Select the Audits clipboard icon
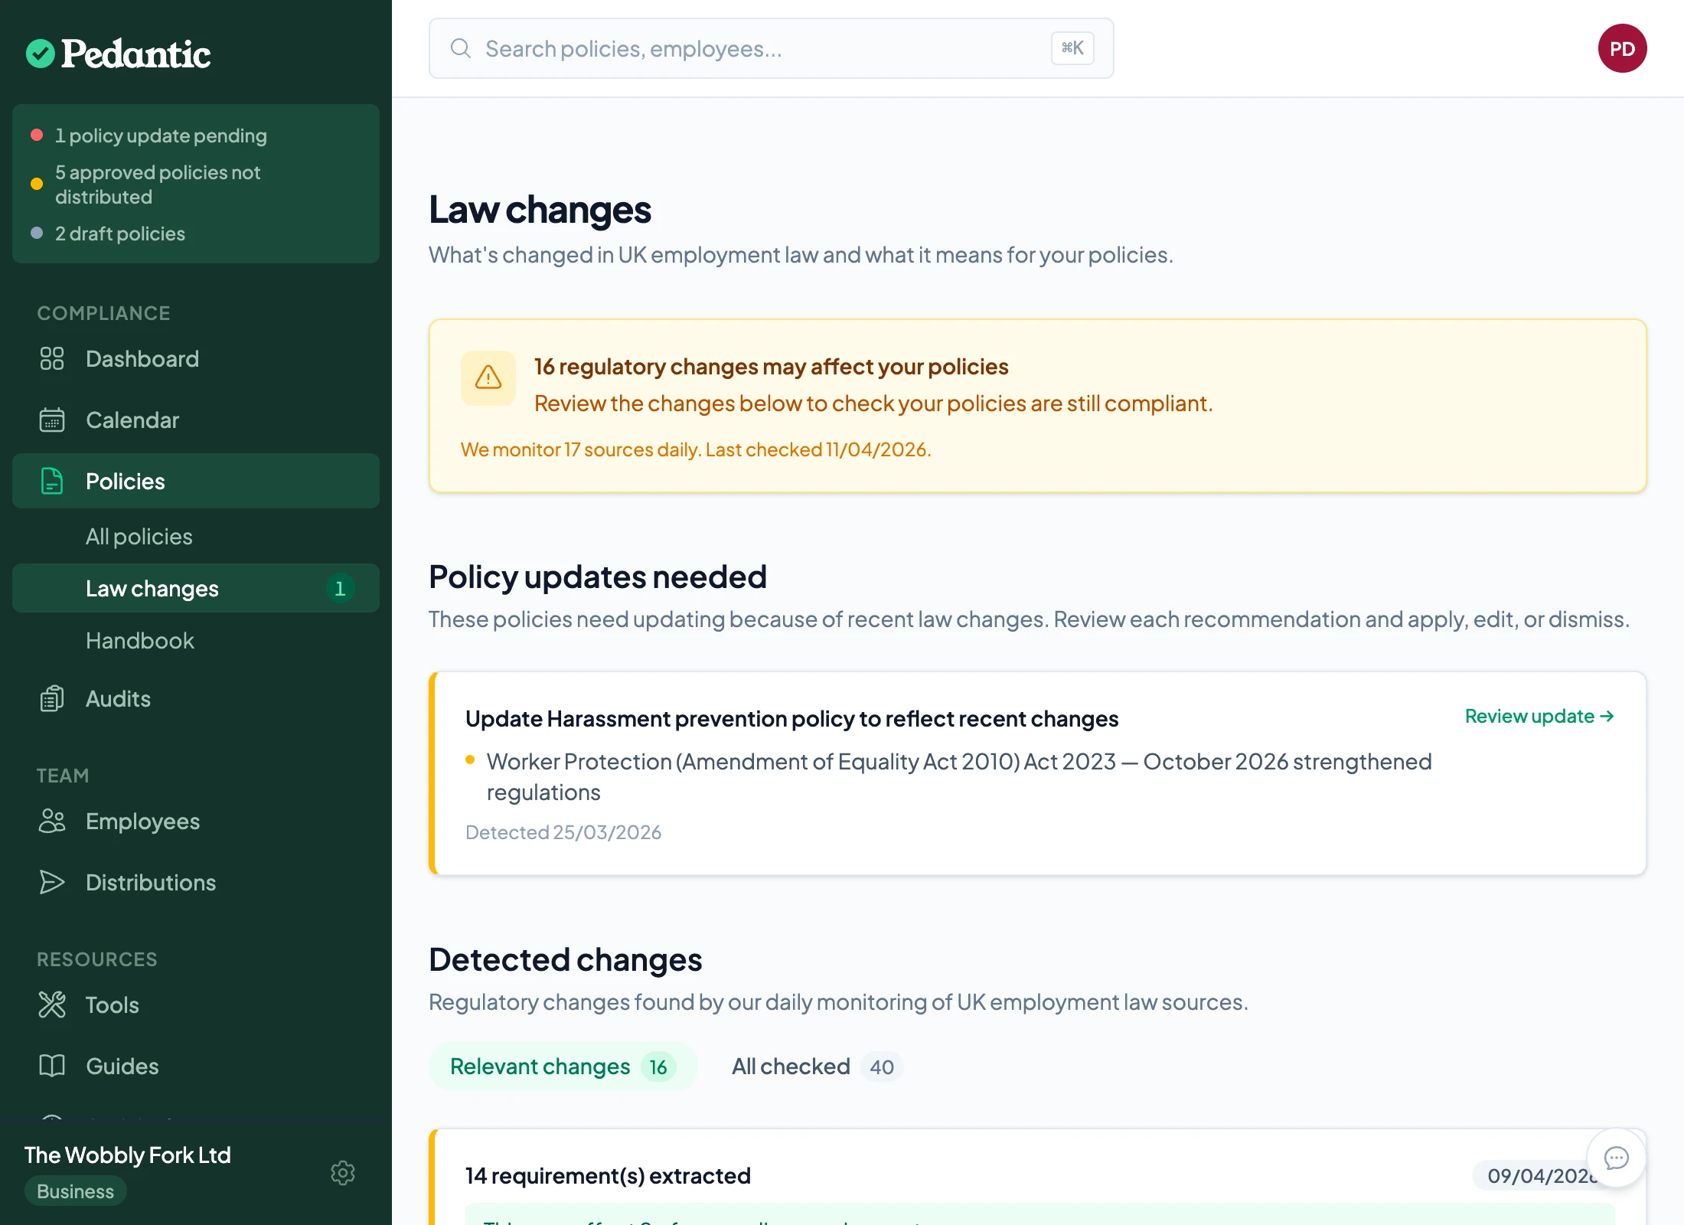Screen dimensions: 1684x1225 51,698
